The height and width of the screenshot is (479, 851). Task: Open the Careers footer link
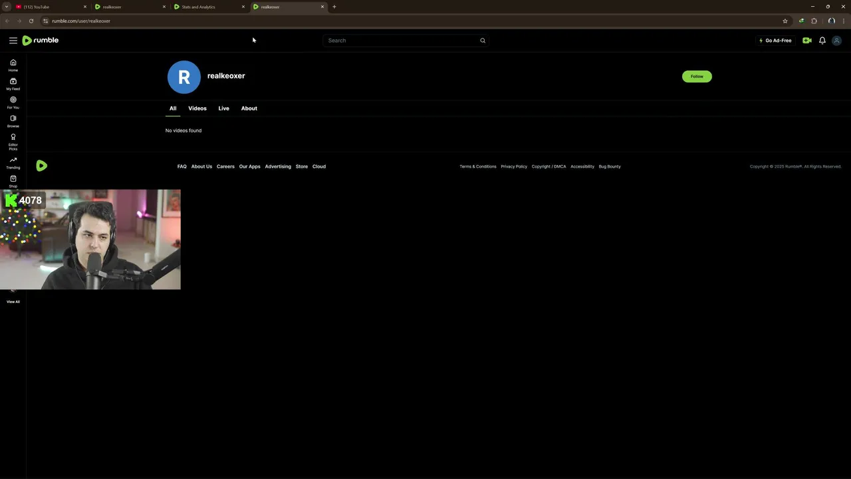click(x=225, y=166)
